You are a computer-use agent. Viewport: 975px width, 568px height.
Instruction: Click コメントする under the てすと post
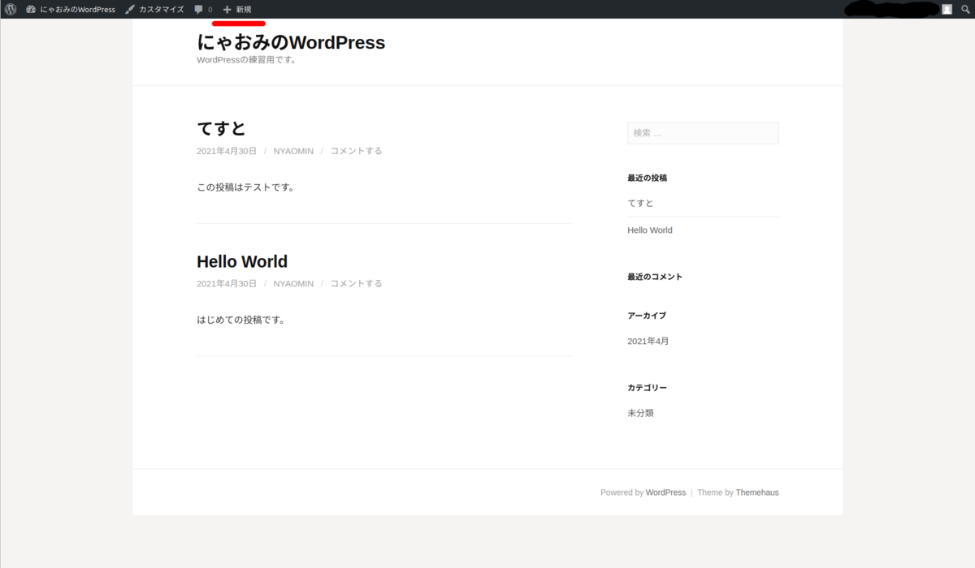pos(356,151)
